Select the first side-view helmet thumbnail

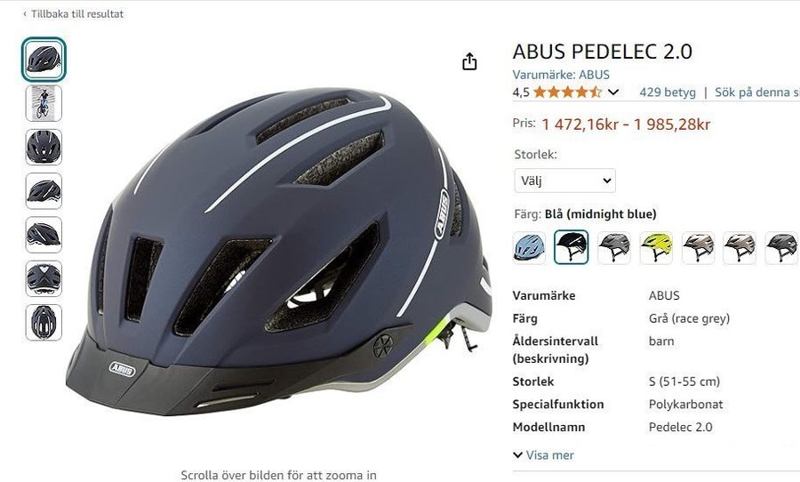click(x=44, y=60)
